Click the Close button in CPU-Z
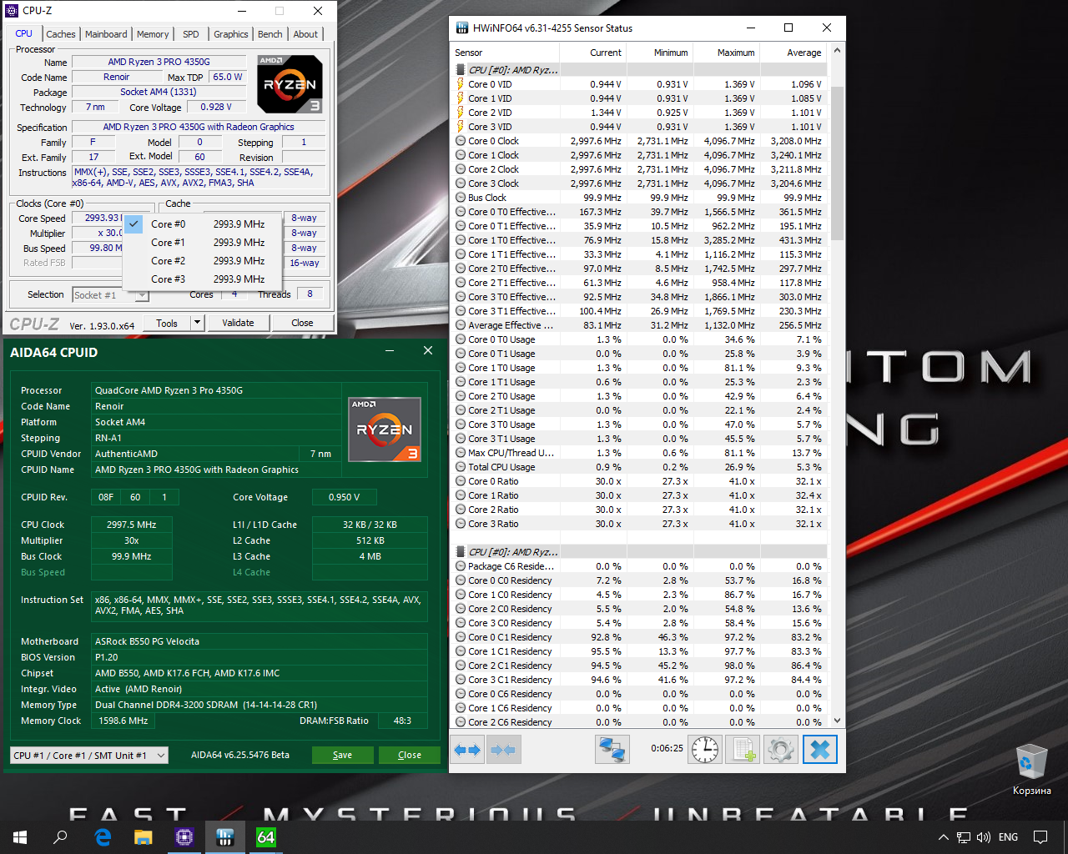1068x854 pixels. (302, 323)
